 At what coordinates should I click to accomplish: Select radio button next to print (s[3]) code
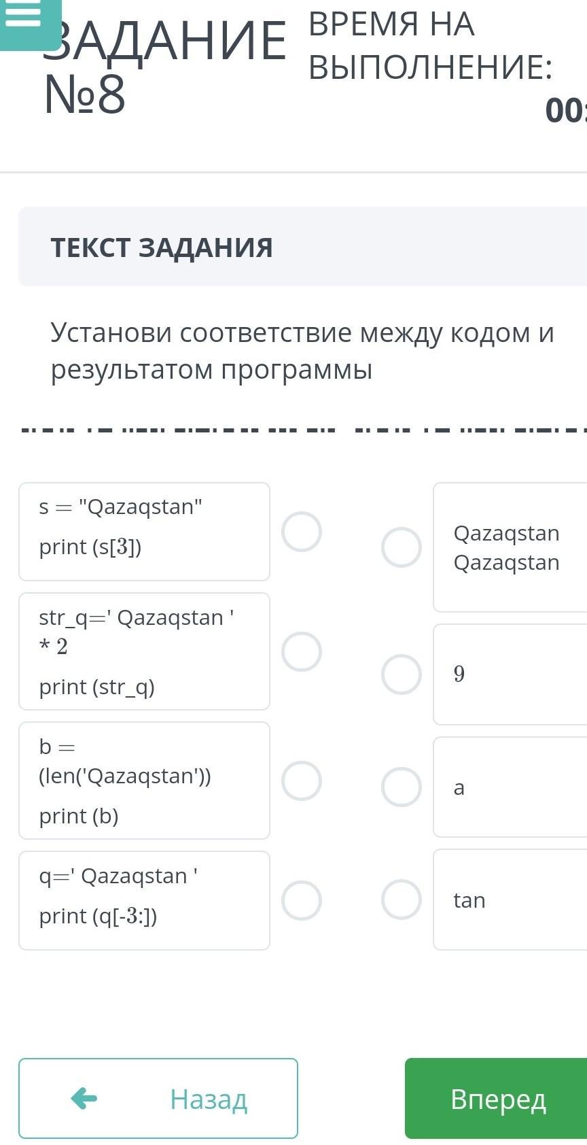[302, 532]
